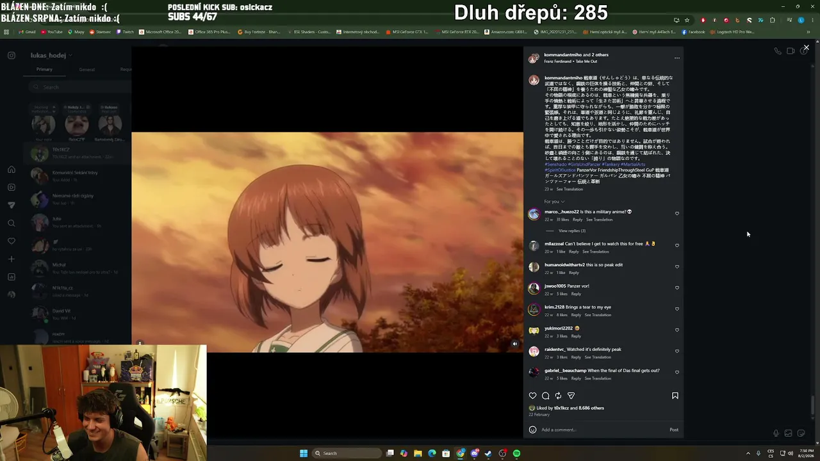Open the t0x1kCZ conversation in the inbox
Image resolution: width=820 pixels, height=461 pixels.
click(78, 153)
